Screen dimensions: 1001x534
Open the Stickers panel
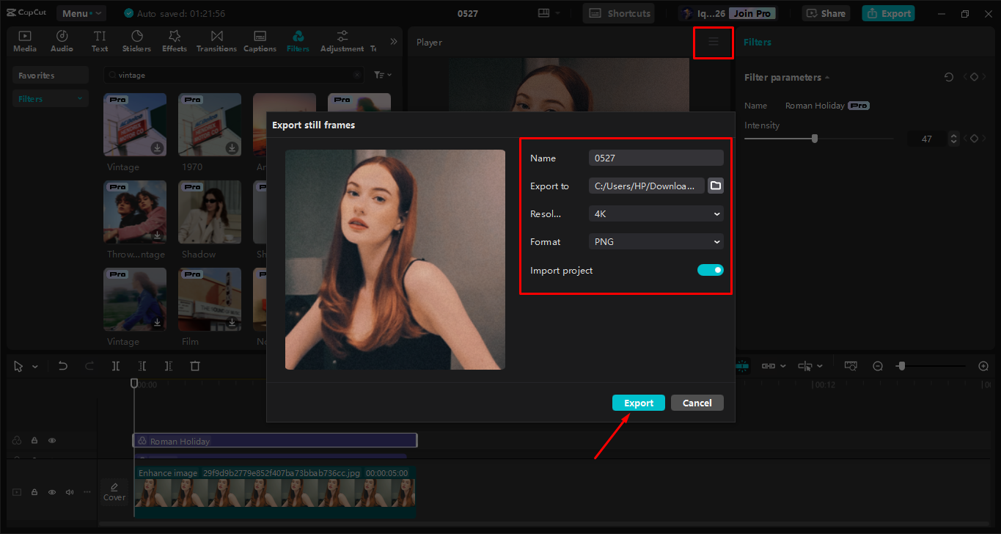[x=136, y=40]
